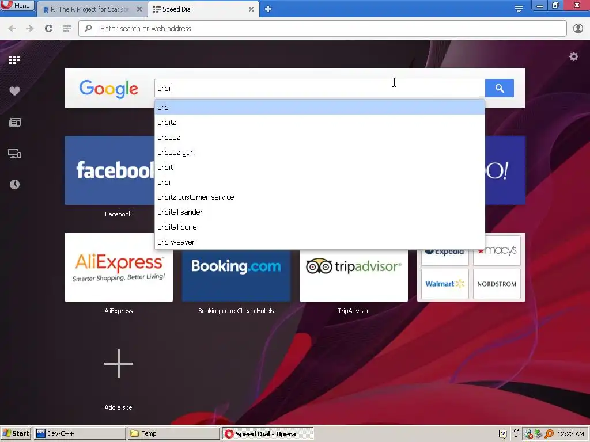Click the Facebook label text

coord(118,214)
